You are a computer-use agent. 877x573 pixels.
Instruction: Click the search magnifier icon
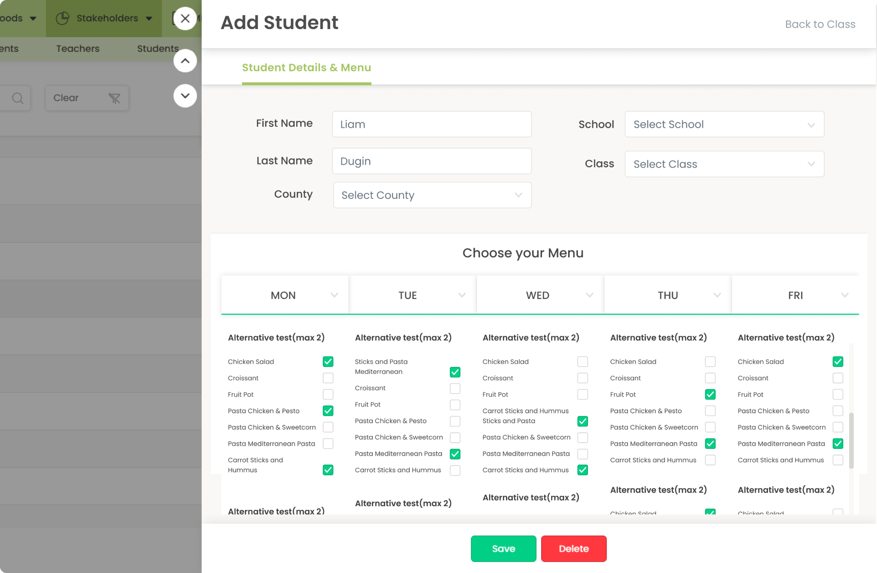coord(18,98)
